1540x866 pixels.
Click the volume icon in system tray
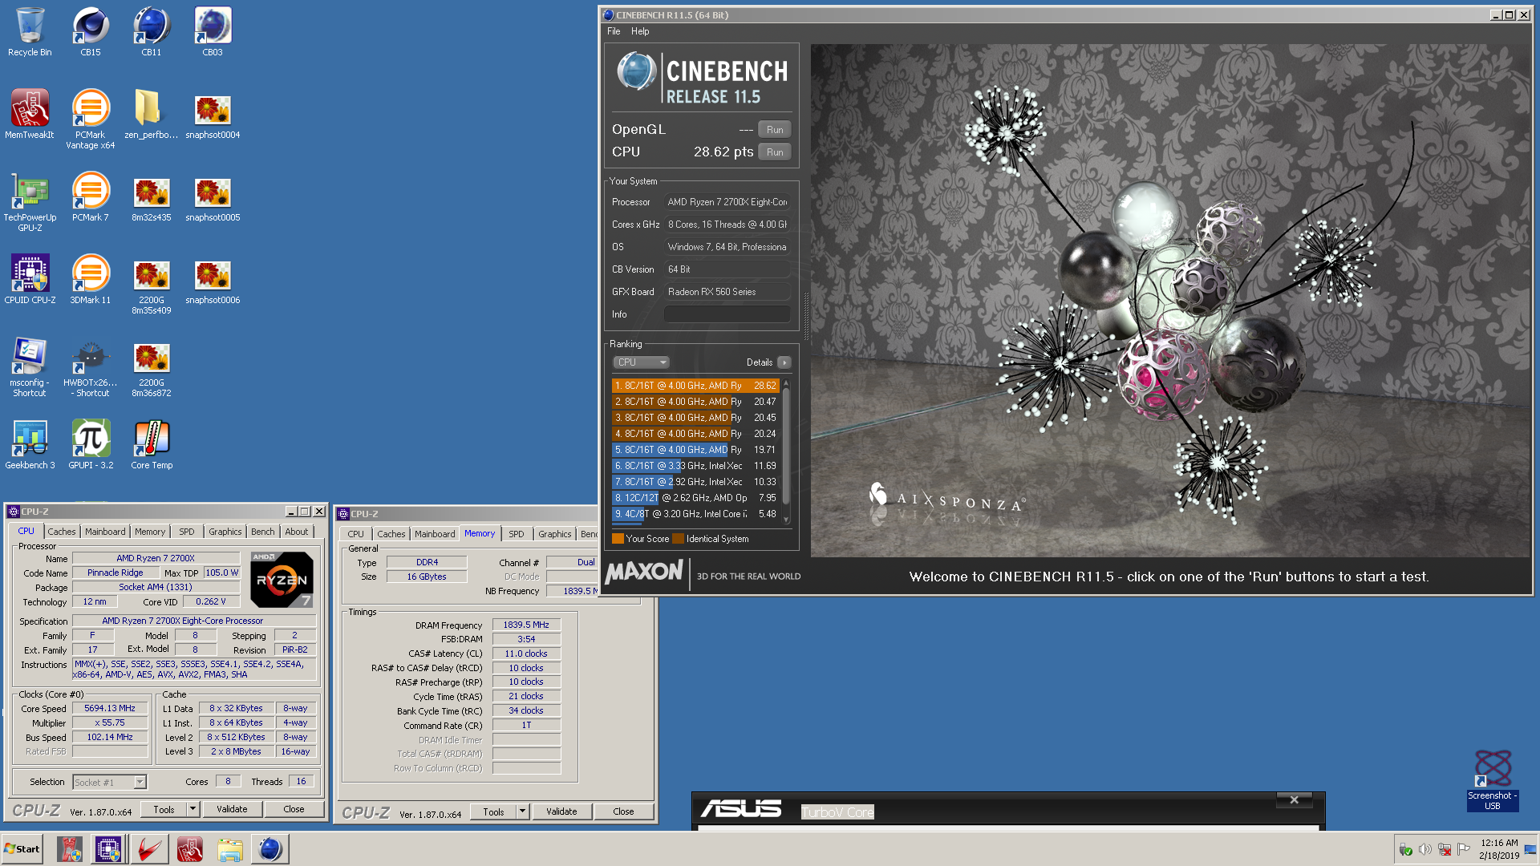(x=1424, y=849)
